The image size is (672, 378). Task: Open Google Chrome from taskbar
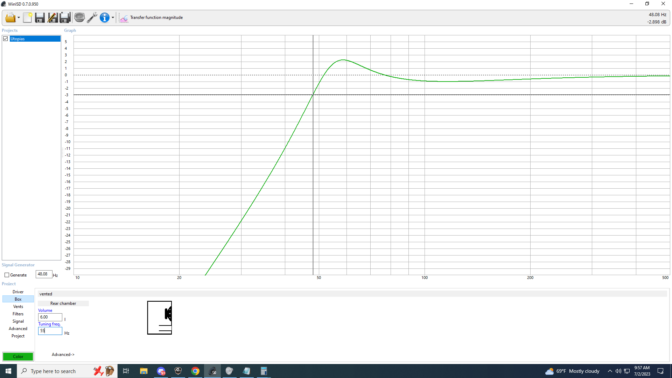195,371
